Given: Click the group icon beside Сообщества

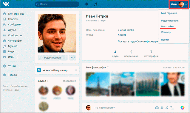Looking at the screenshot, I should tap(4, 35).
